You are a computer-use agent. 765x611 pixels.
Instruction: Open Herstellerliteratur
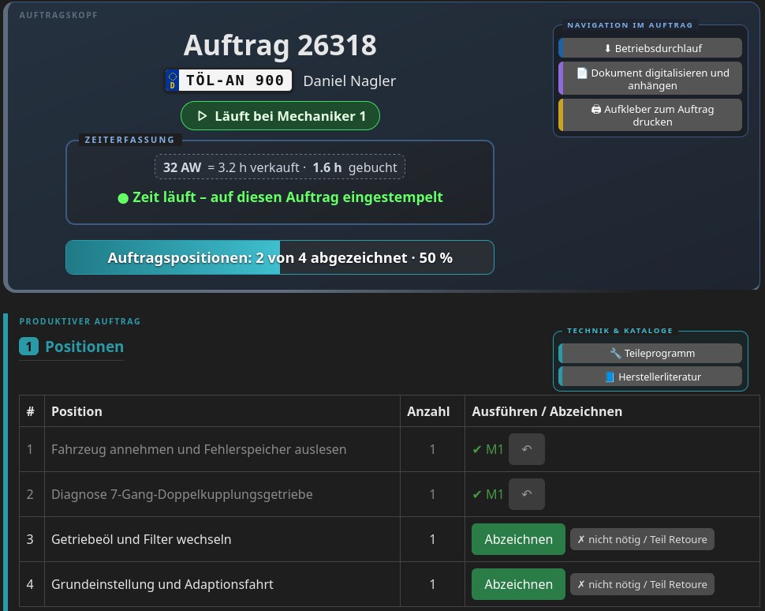coord(651,377)
